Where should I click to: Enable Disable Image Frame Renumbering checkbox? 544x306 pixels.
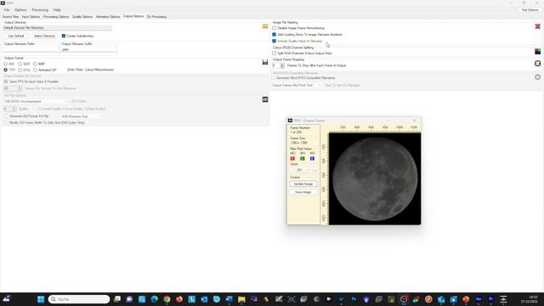tap(274, 28)
